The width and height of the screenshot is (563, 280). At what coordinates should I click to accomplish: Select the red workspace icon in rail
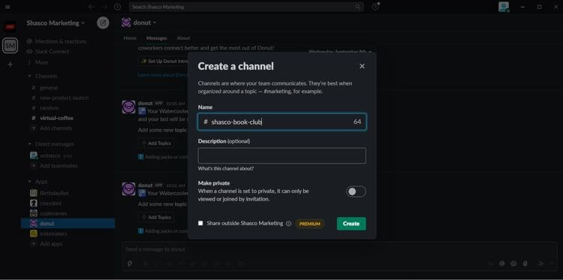point(10,26)
